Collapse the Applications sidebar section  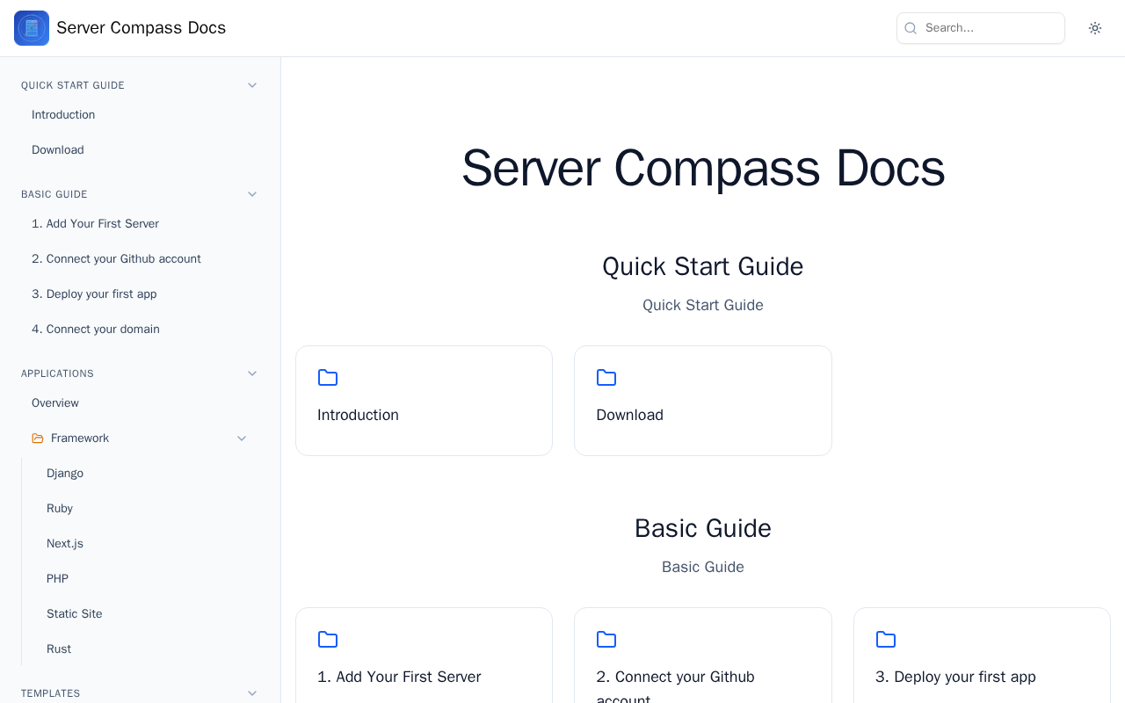[252, 373]
